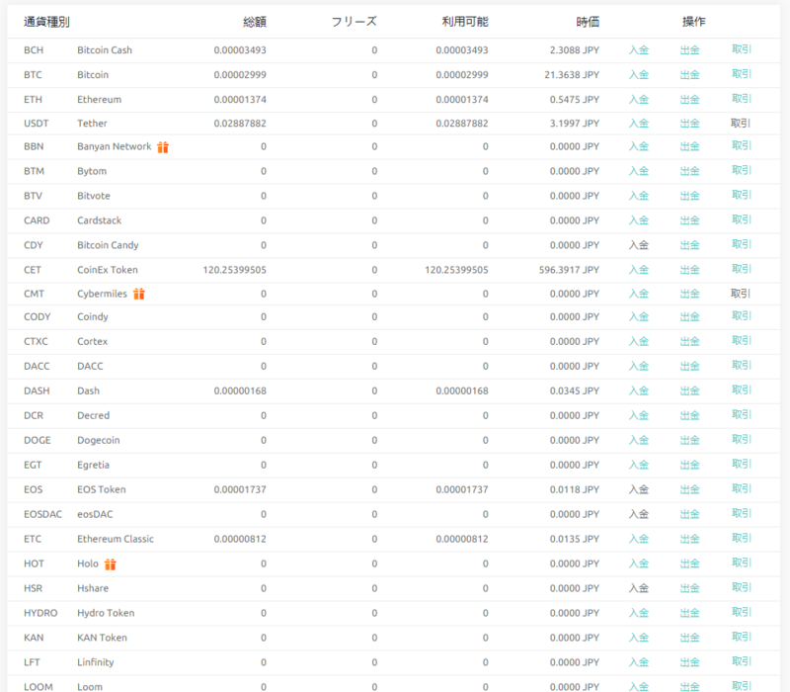The height and width of the screenshot is (692, 790).
Task: Click 出金 in the Cardstack row
Action: click(689, 220)
